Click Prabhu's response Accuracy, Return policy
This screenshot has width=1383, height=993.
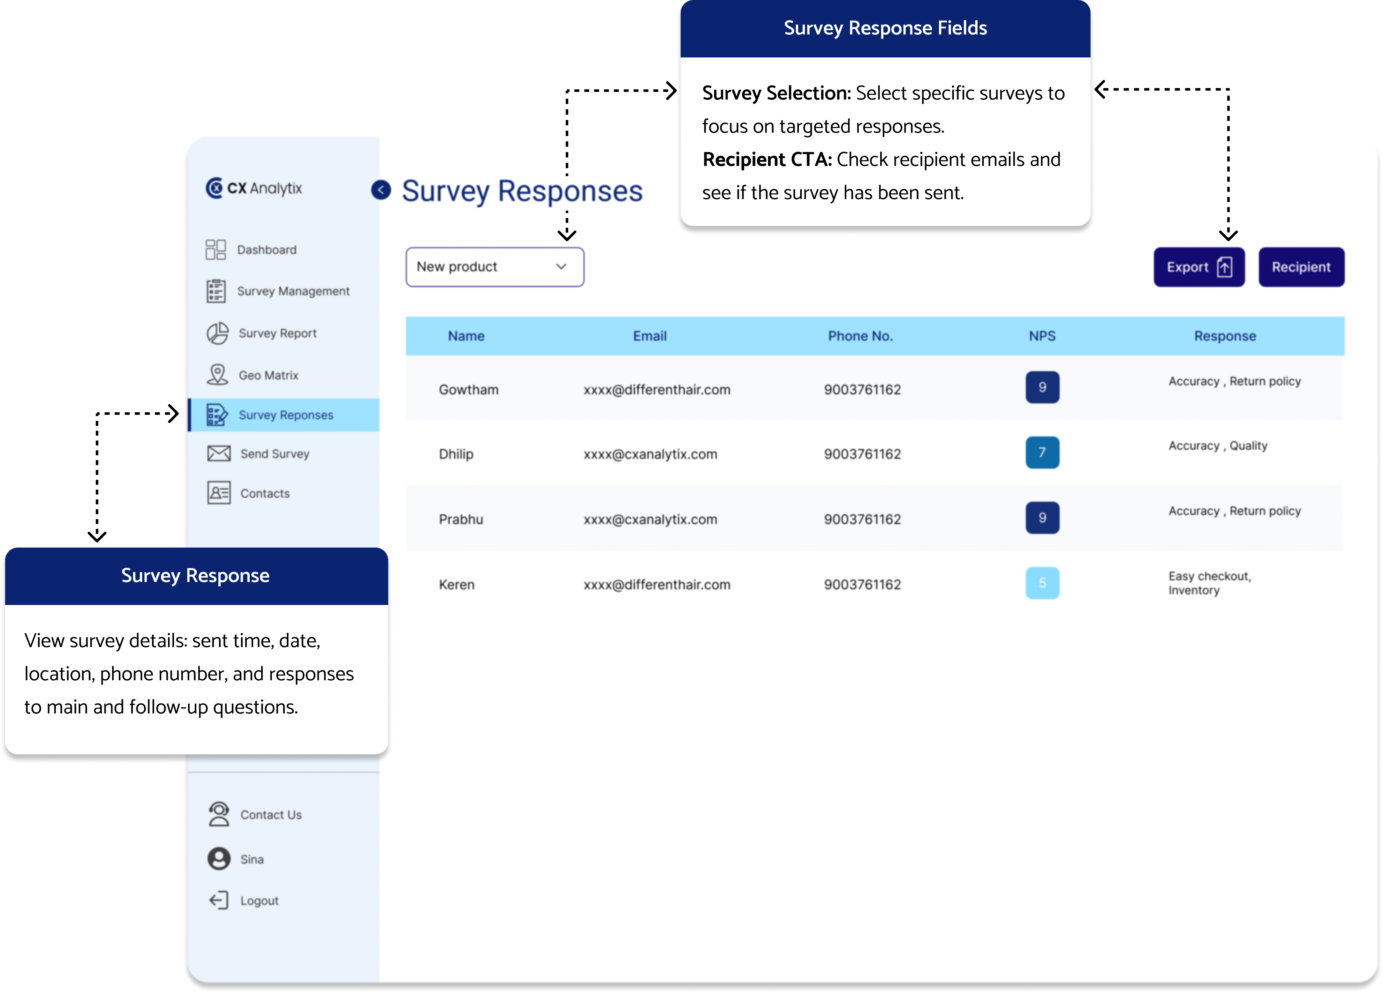tap(1235, 511)
